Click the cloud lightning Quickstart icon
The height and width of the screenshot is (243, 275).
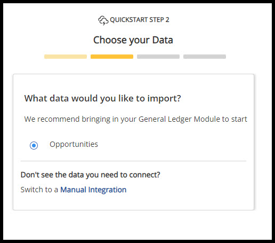103,20
